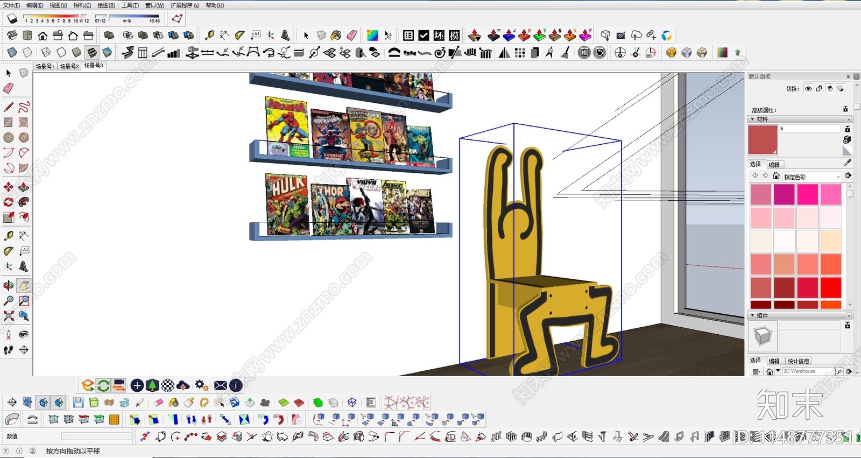This screenshot has width=861, height=458.
Task: Choose the bright red color swatch
Action: pos(831,288)
